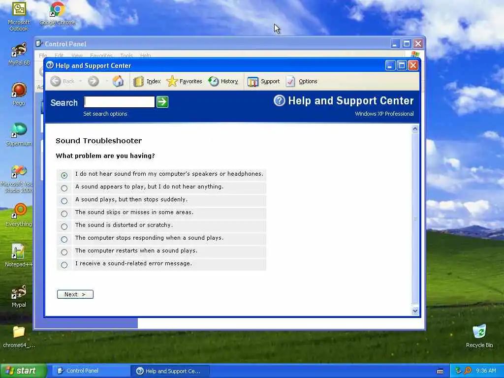Click the network tray icon
The image size is (504, 378).
(458, 371)
